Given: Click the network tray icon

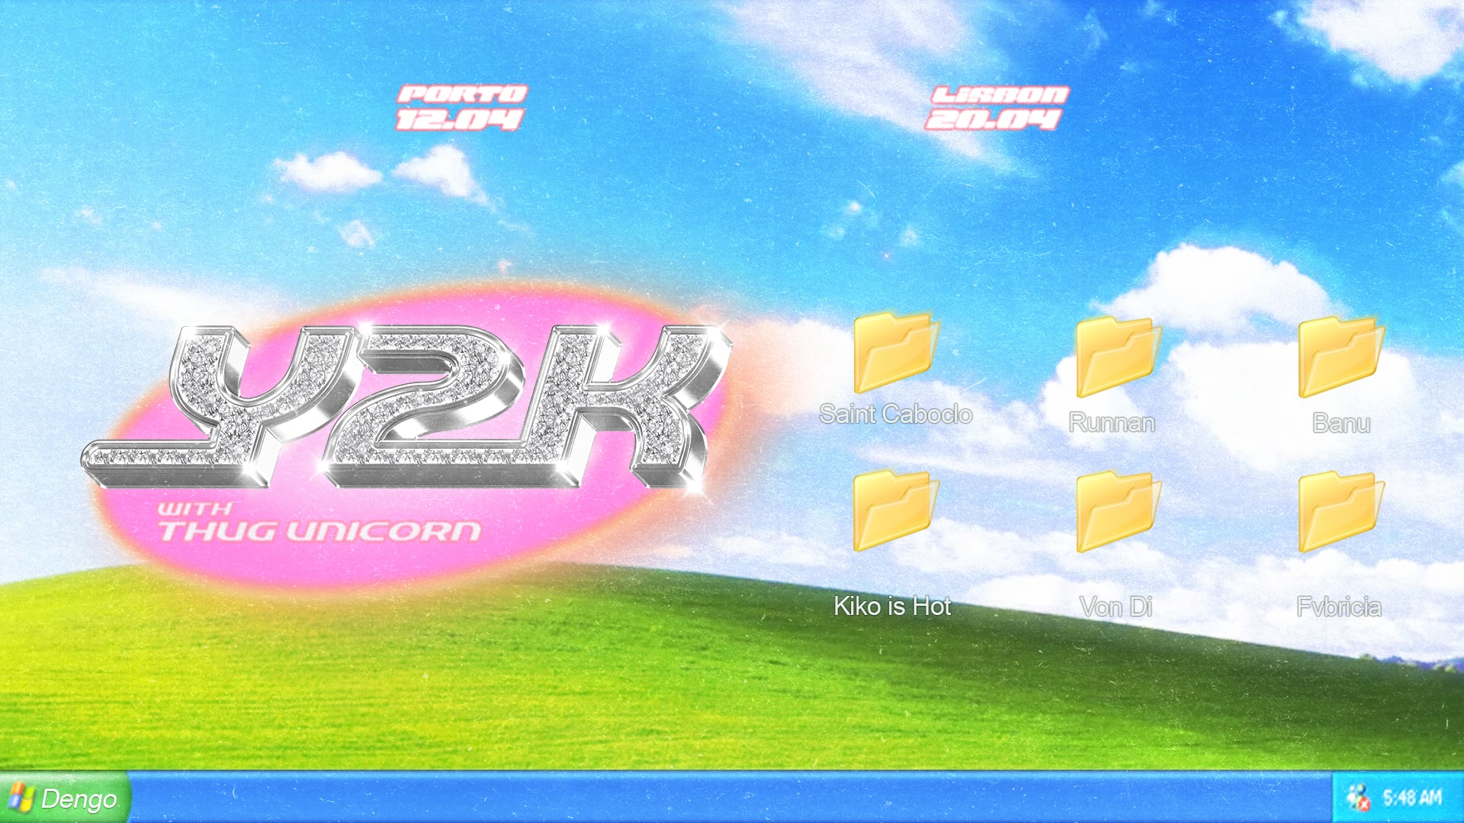Looking at the screenshot, I should [1357, 798].
